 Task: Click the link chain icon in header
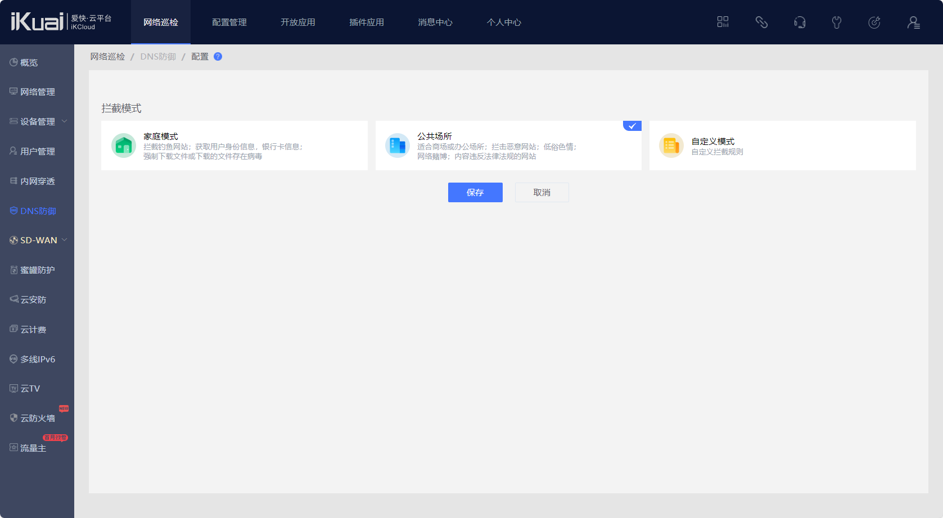pyautogui.click(x=761, y=22)
